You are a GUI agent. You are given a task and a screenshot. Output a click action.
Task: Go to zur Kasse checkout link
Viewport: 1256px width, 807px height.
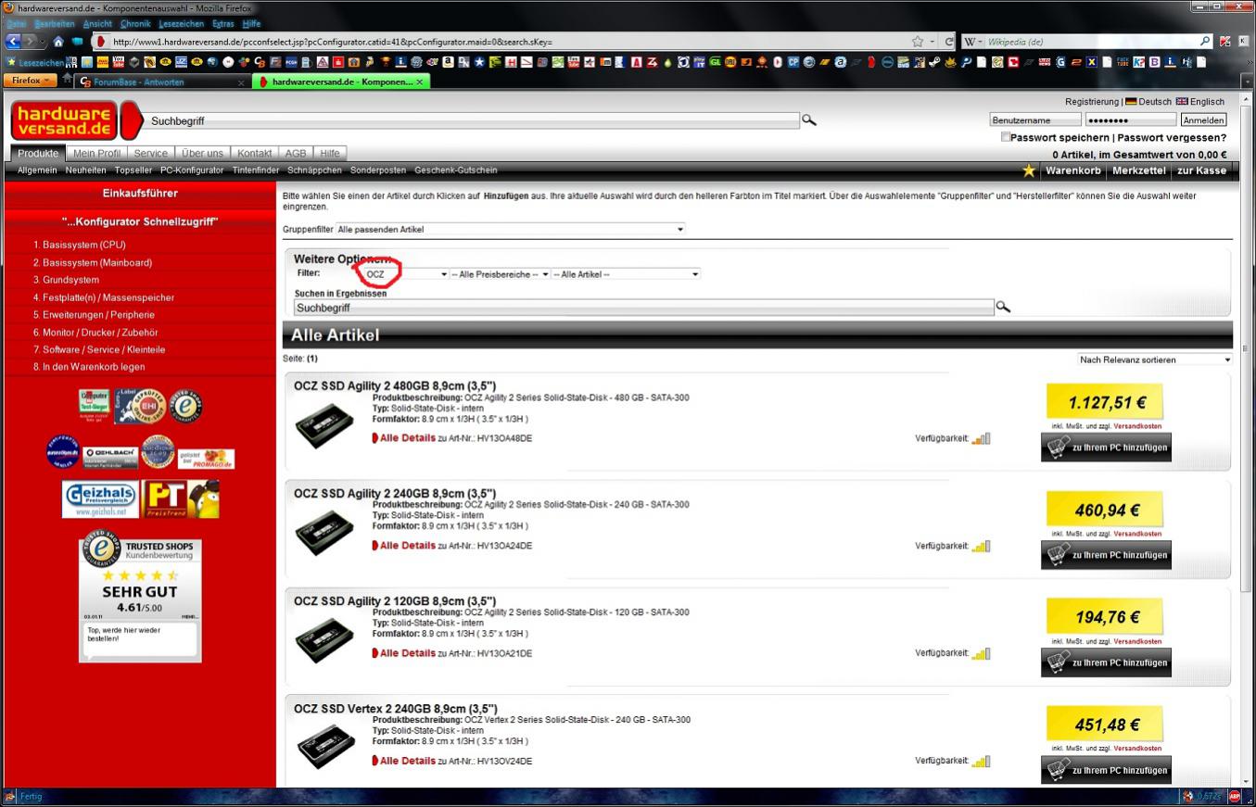pos(1201,170)
